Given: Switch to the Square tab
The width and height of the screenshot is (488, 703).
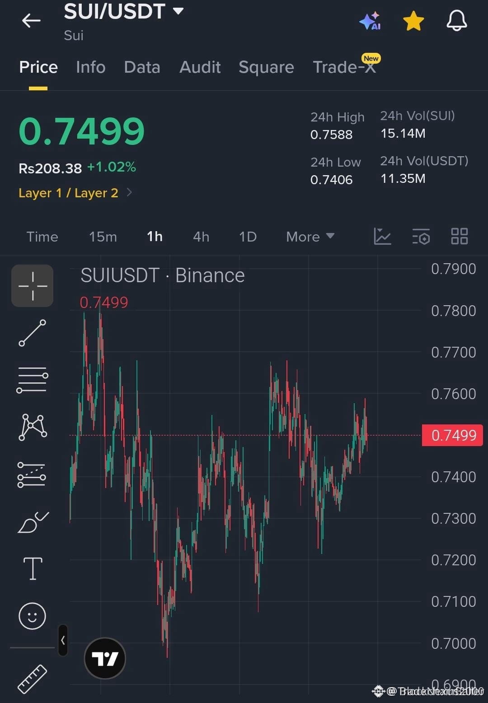Looking at the screenshot, I should pyautogui.click(x=266, y=67).
